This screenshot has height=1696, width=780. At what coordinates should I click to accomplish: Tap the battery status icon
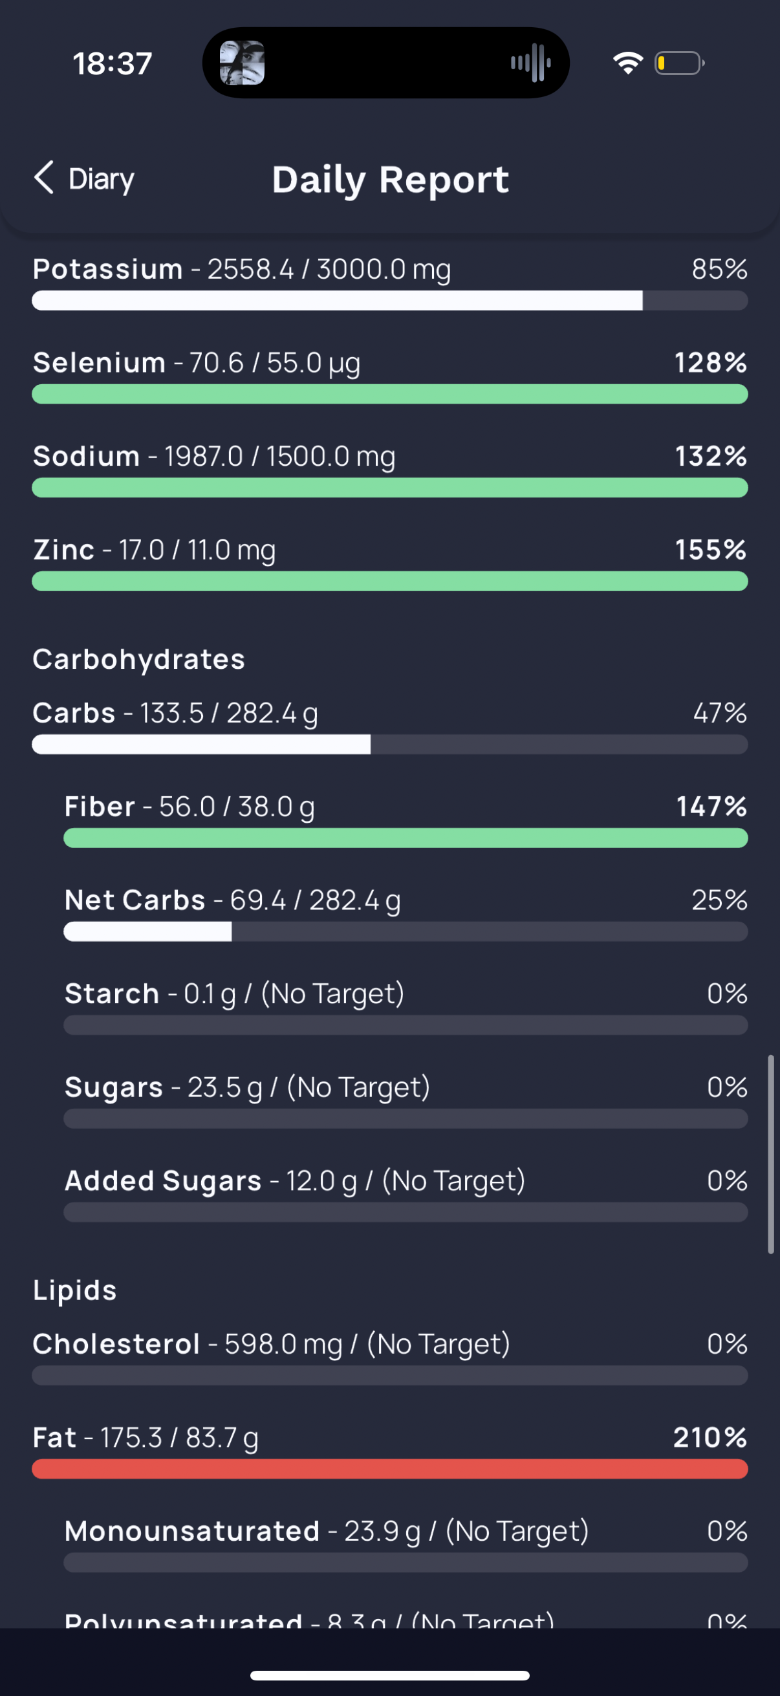pyautogui.click(x=679, y=63)
